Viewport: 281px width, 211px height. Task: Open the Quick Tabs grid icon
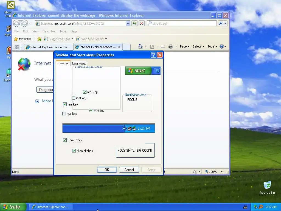pos(17,47)
